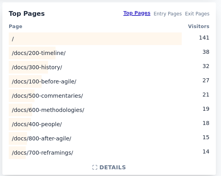Switch to the Entry Pages tab
Viewport: 221px width, 176px height.
167,14
